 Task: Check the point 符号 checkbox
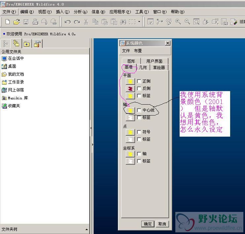(x=139, y=132)
